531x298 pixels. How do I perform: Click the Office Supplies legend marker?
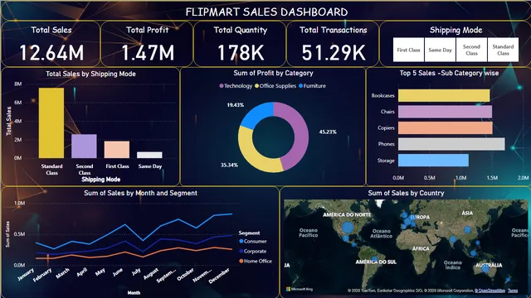coord(256,86)
